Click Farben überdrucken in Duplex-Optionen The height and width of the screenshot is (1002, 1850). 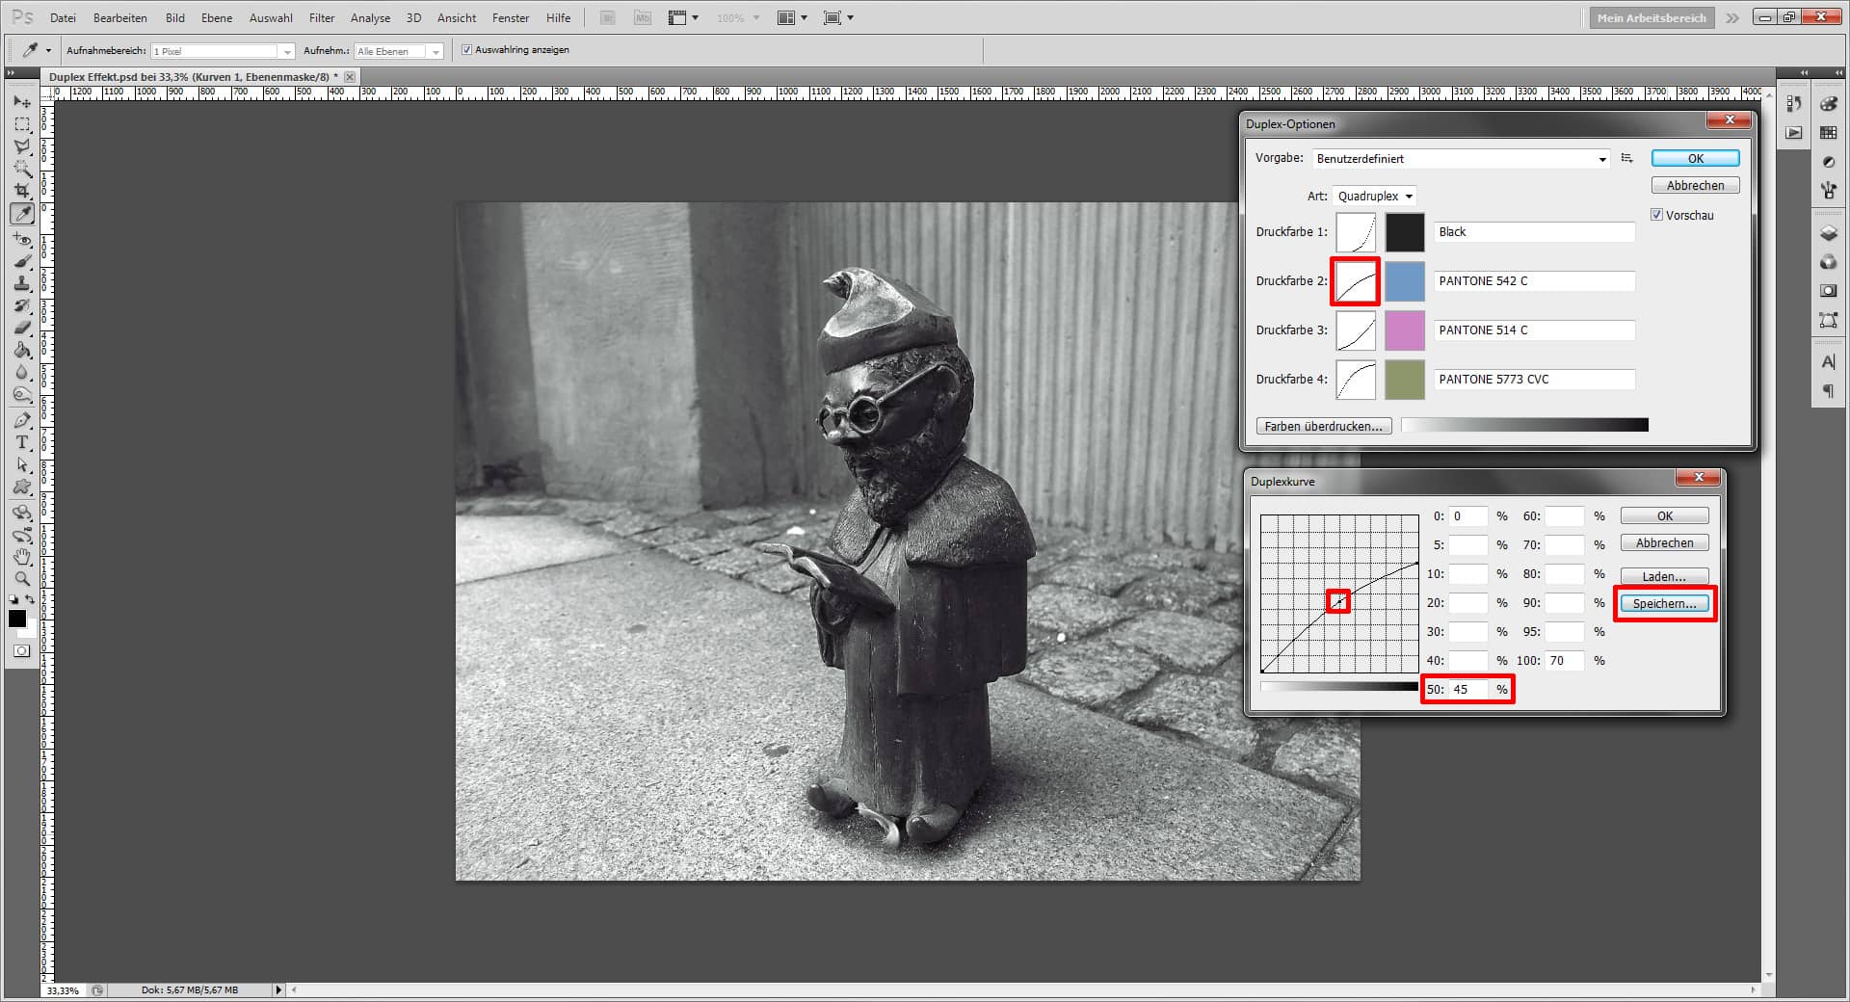click(1323, 425)
